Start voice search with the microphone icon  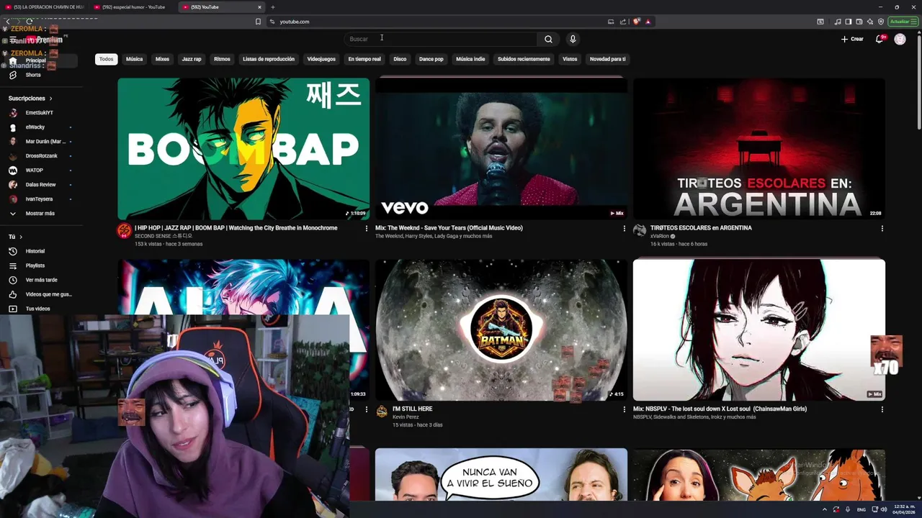[x=573, y=39]
